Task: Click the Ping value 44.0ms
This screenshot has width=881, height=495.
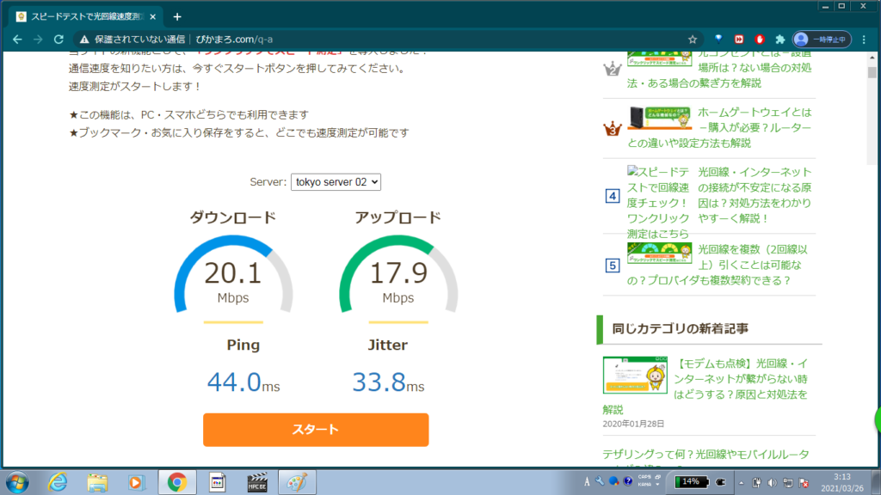Action: pos(243,382)
